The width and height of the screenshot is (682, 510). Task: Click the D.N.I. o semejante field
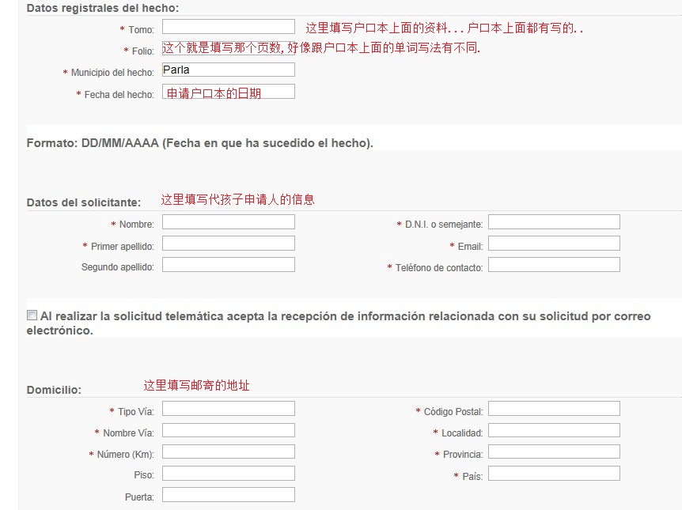coord(553,223)
